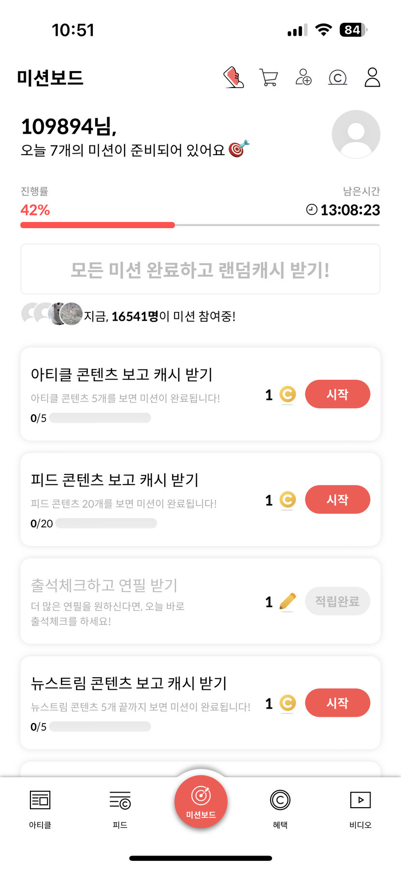Start the 아티클 콘텐츠 mission

click(337, 394)
